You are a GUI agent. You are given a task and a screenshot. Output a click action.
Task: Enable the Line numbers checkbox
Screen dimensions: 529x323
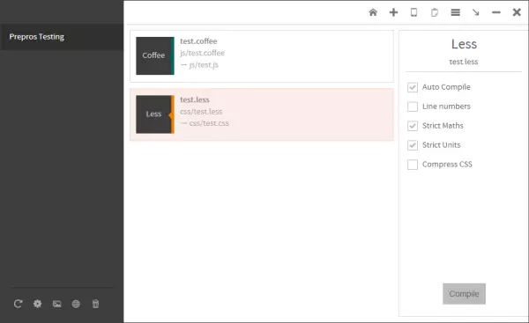pyautogui.click(x=413, y=106)
